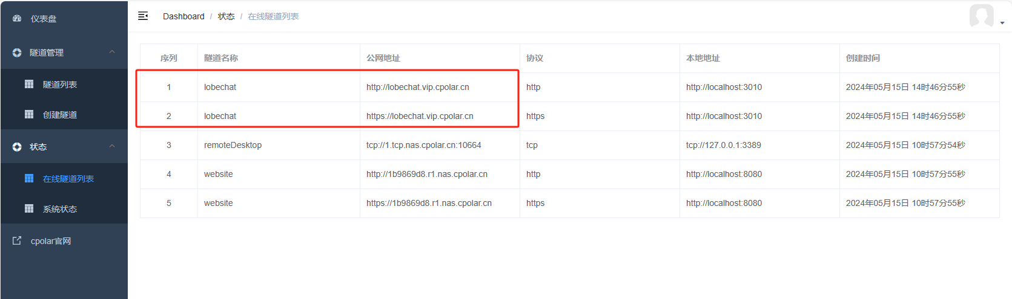The height and width of the screenshot is (299, 1012).
Task: Collapse the 隧道管理 chevron
Action: tap(112, 52)
